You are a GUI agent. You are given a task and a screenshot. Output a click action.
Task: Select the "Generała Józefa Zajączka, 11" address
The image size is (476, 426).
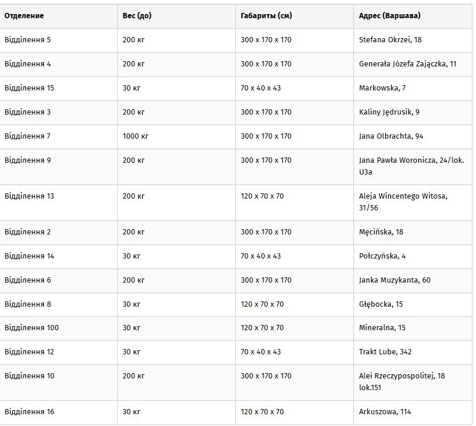pyautogui.click(x=407, y=64)
